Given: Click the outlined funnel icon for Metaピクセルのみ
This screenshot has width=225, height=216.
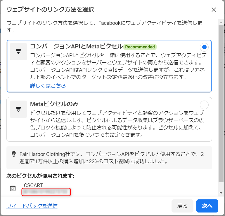Looking at the screenshot, I should 18,109.
